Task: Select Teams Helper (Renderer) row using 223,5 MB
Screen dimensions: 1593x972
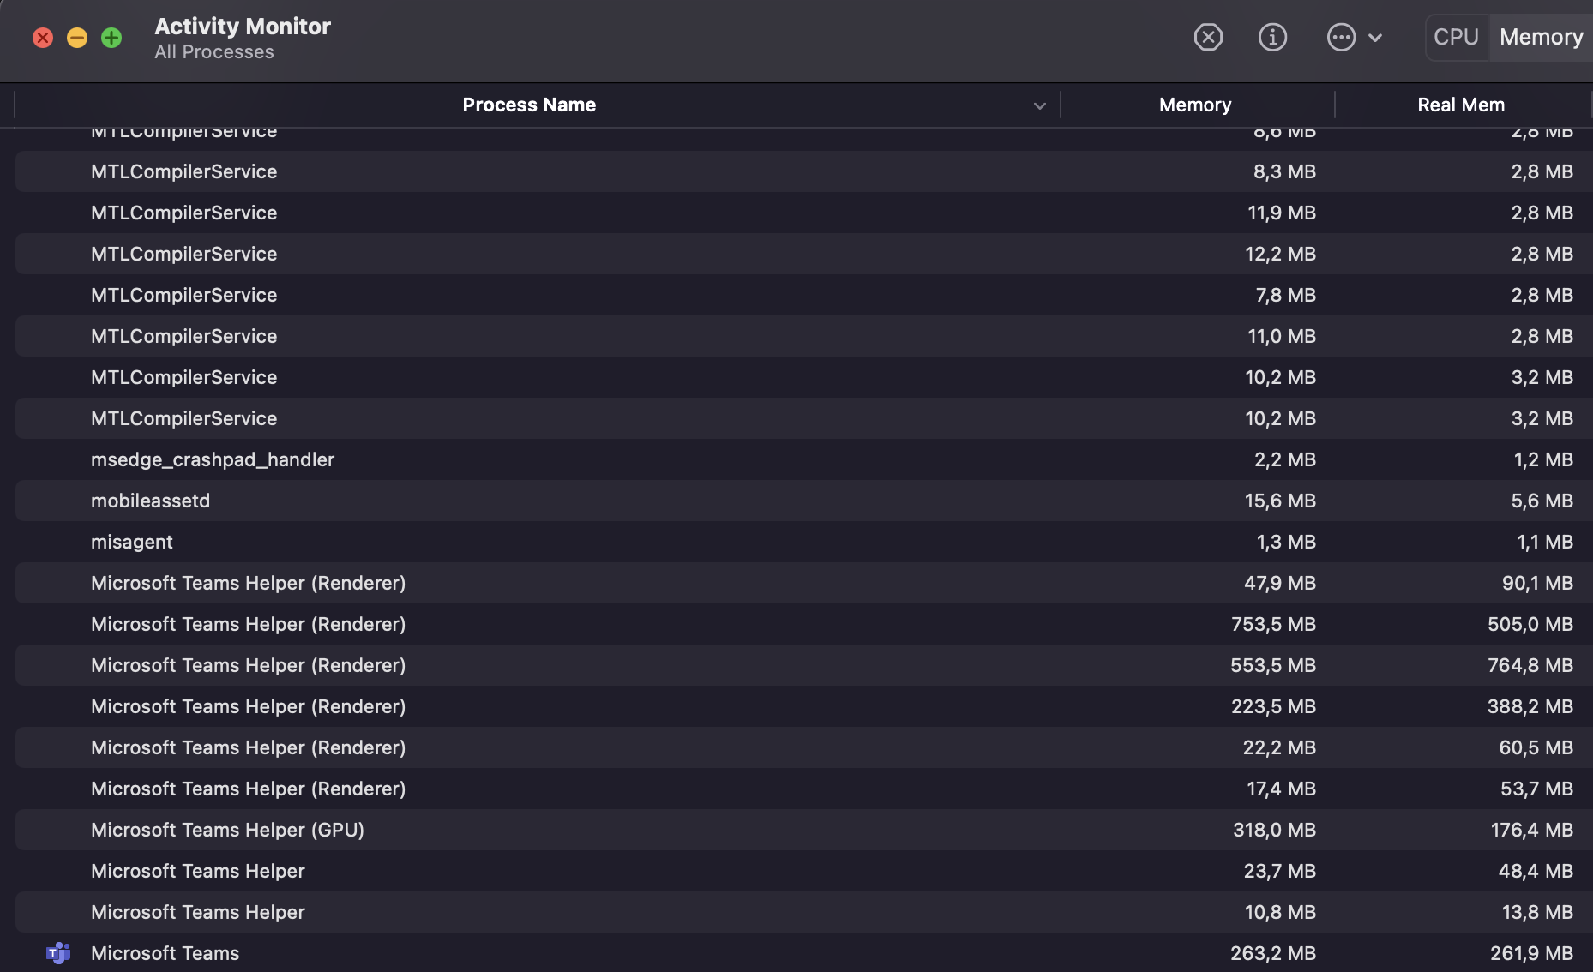Action: 803,706
